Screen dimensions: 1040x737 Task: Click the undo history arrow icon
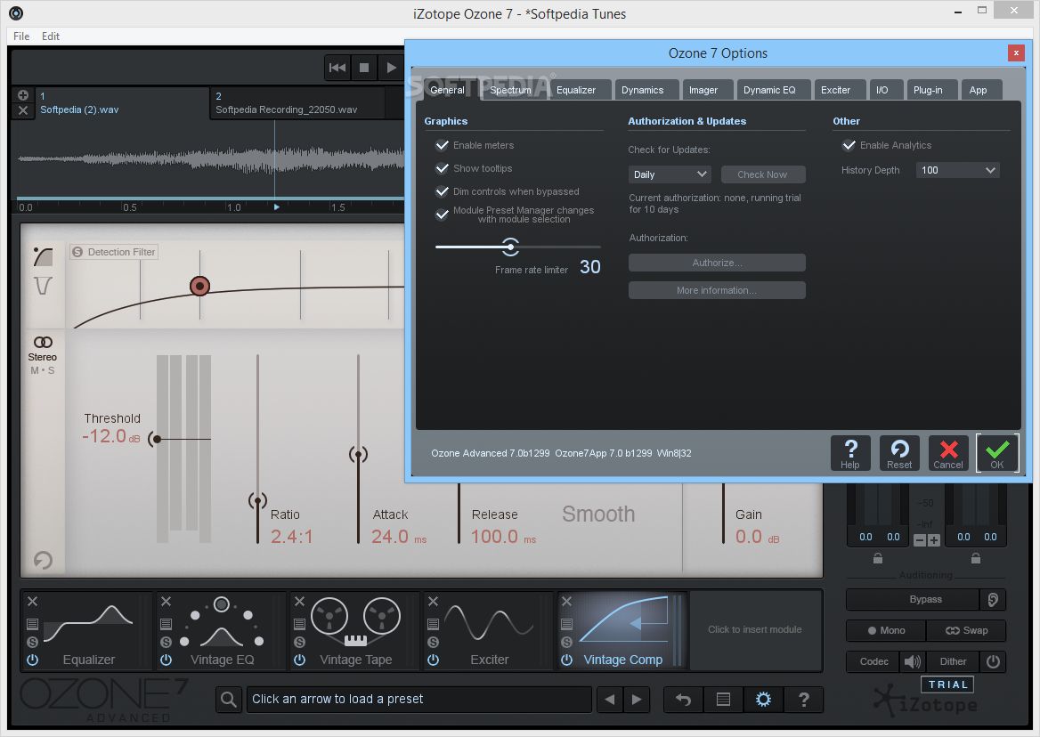click(683, 700)
